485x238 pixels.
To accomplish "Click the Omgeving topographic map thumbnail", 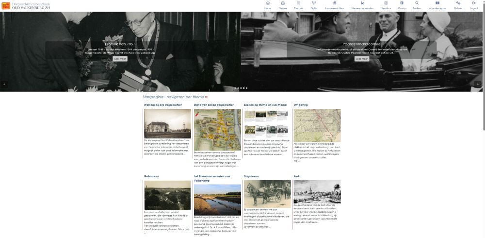I will [317, 125].
